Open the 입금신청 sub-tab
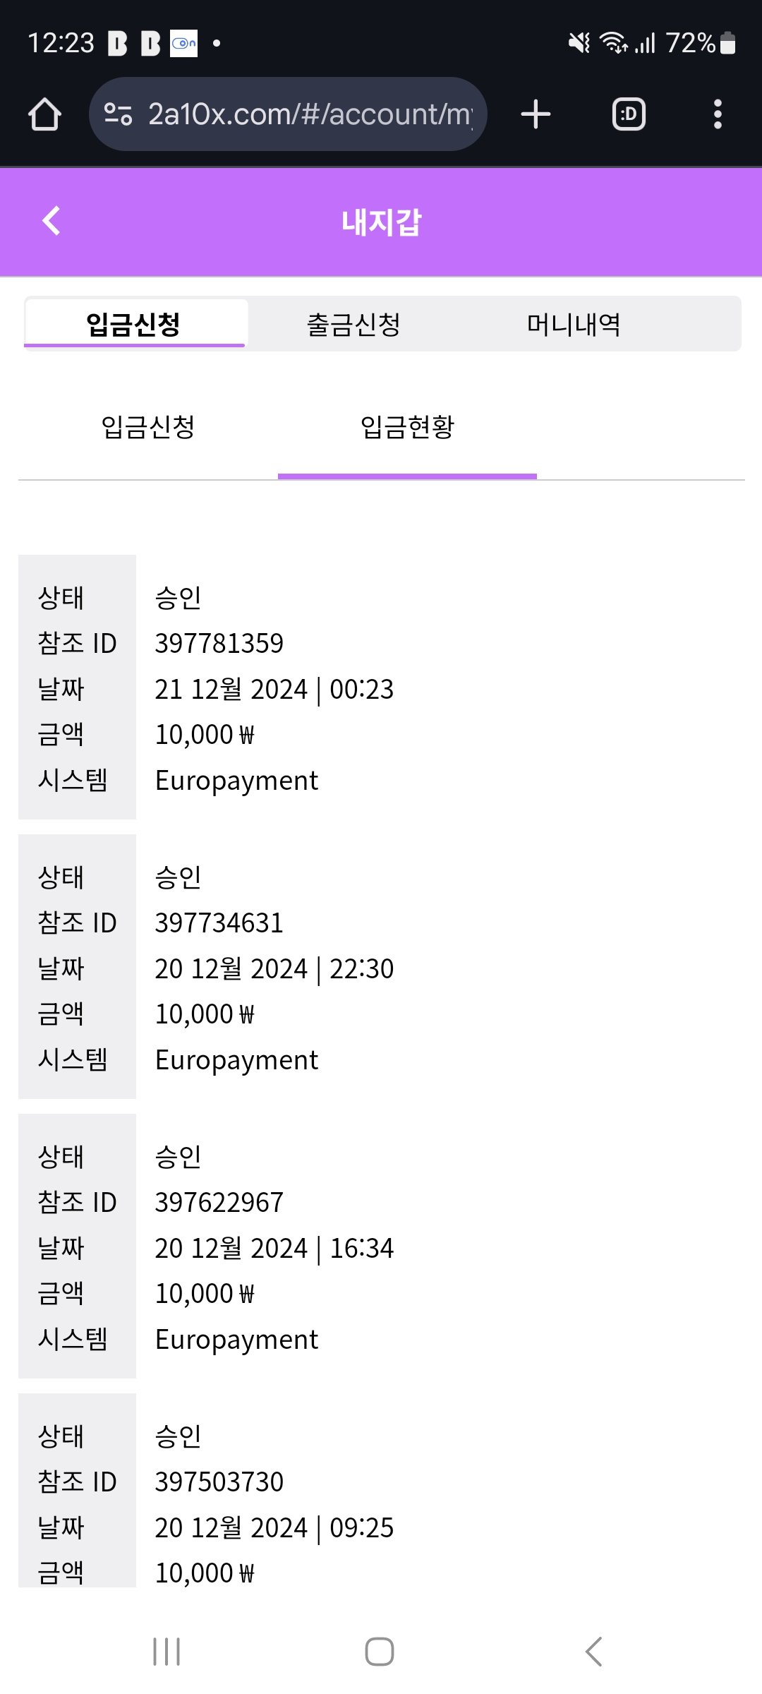Image resolution: width=762 pixels, height=1694 pixels. [x=148, y=427]
